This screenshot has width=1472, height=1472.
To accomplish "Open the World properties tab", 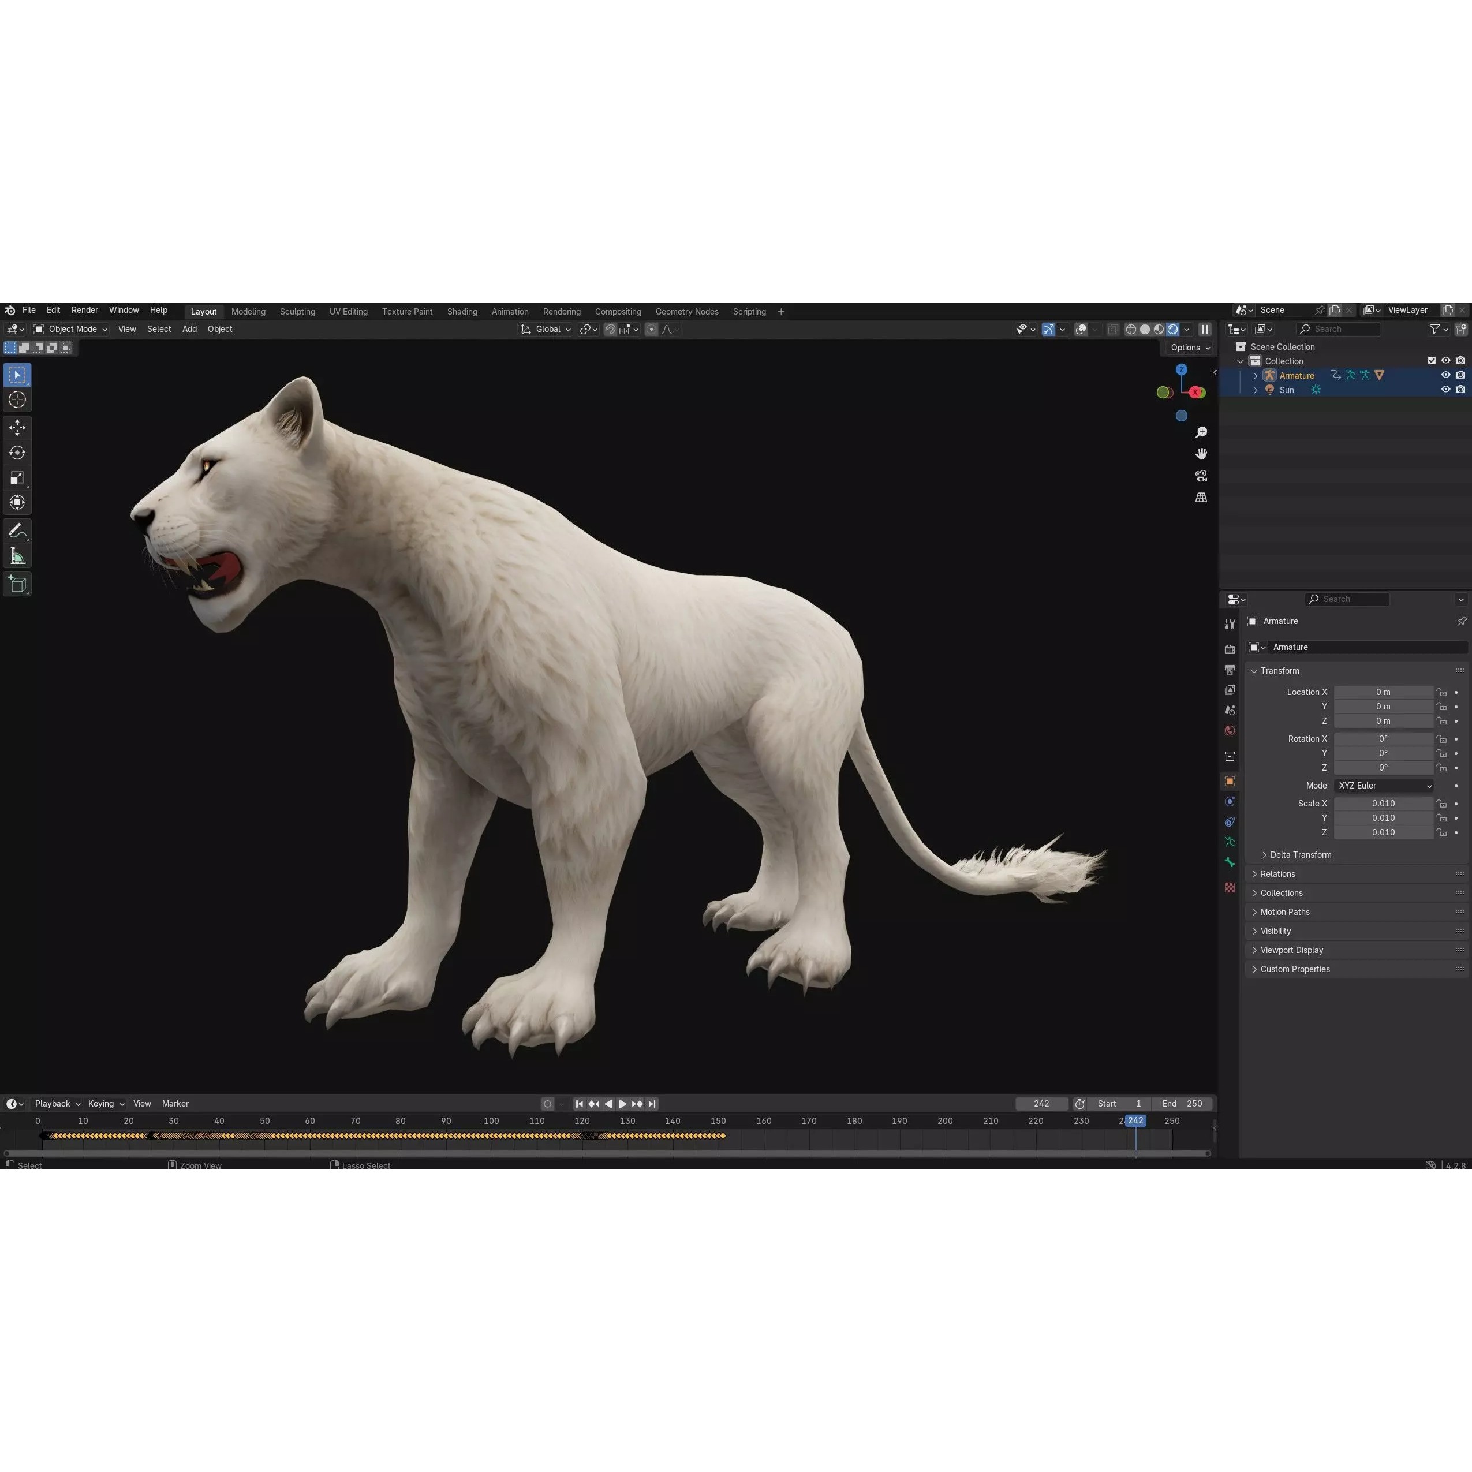I will coord(1230,728).
